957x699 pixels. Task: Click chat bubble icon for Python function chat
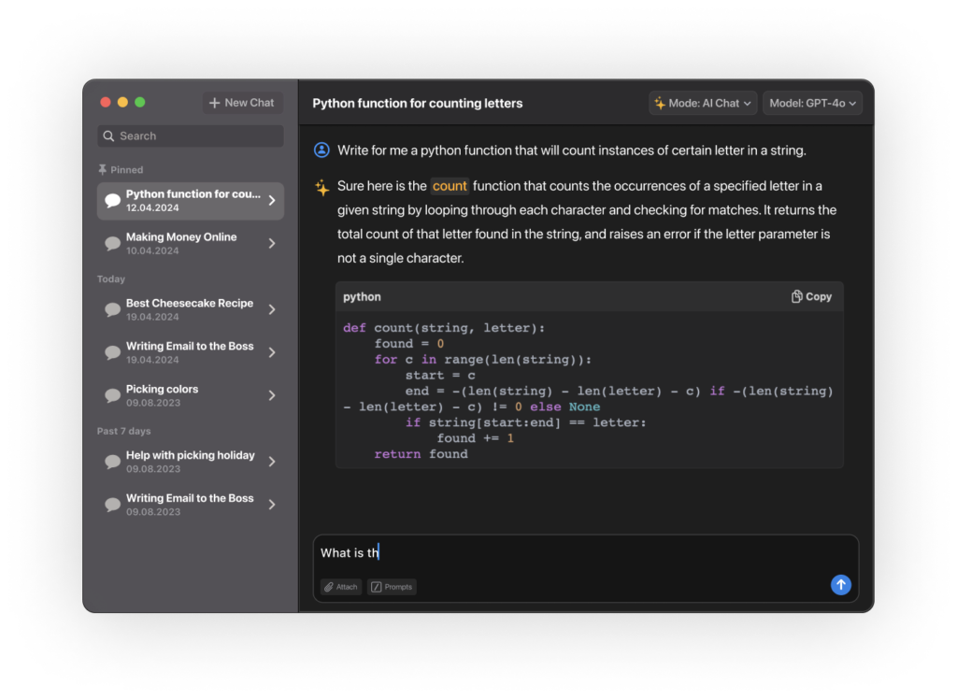[x=112, y=200]
